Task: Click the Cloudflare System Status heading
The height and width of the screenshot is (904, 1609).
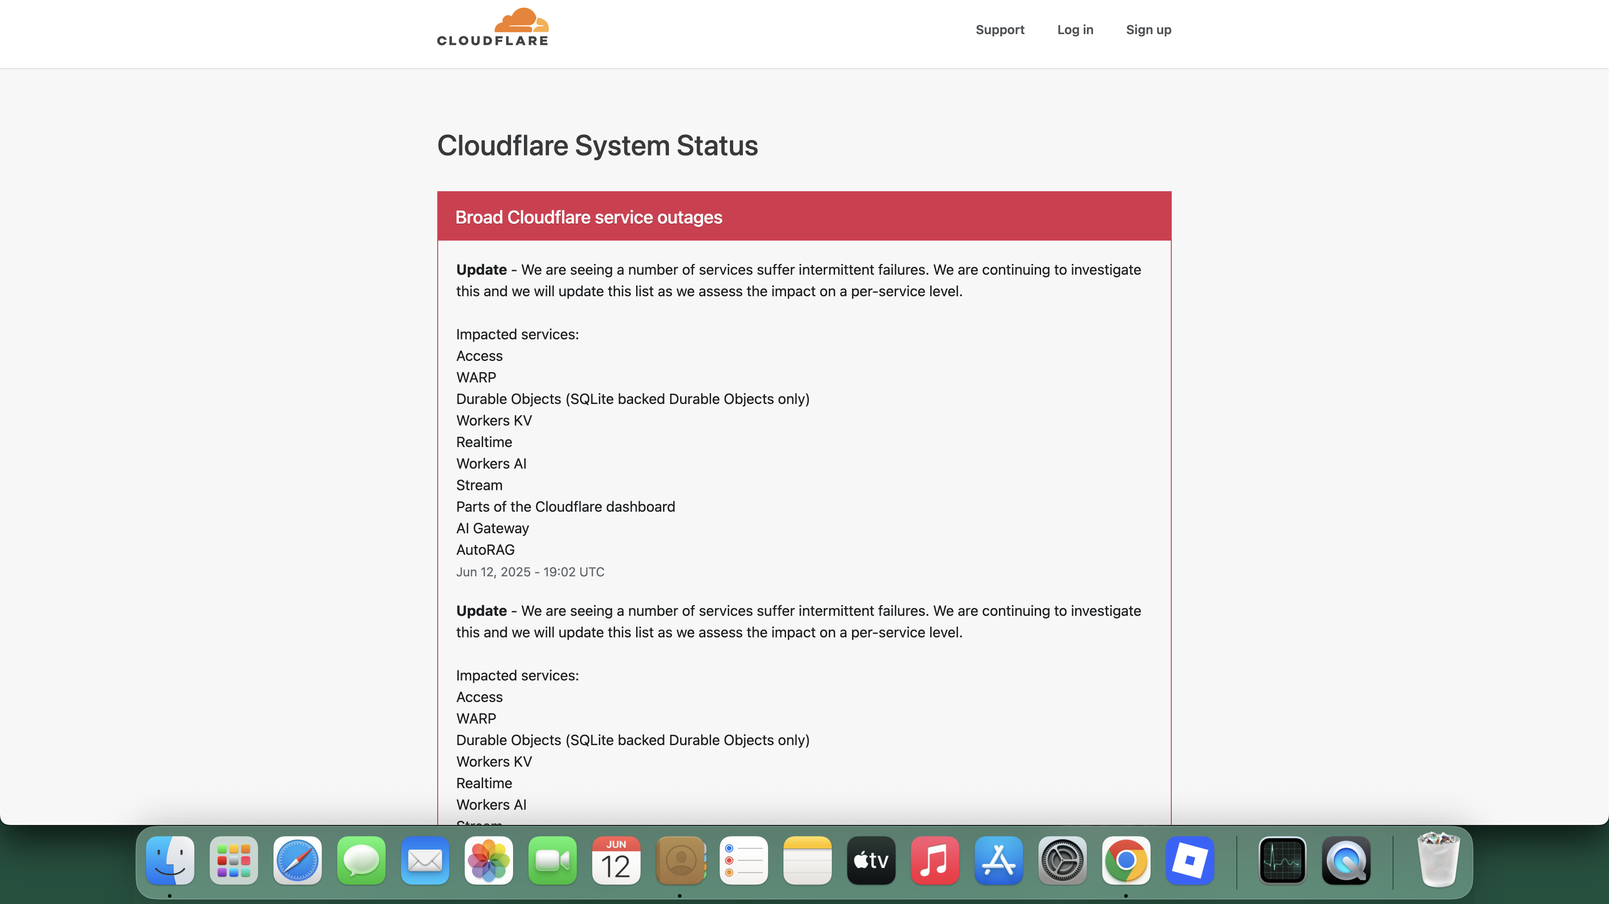Action: 597,145
